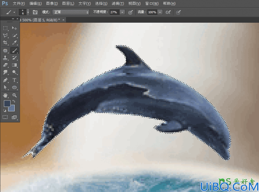Click the opacity 27% field
Screen dimensions: 259x192
(x=114, y=12)
